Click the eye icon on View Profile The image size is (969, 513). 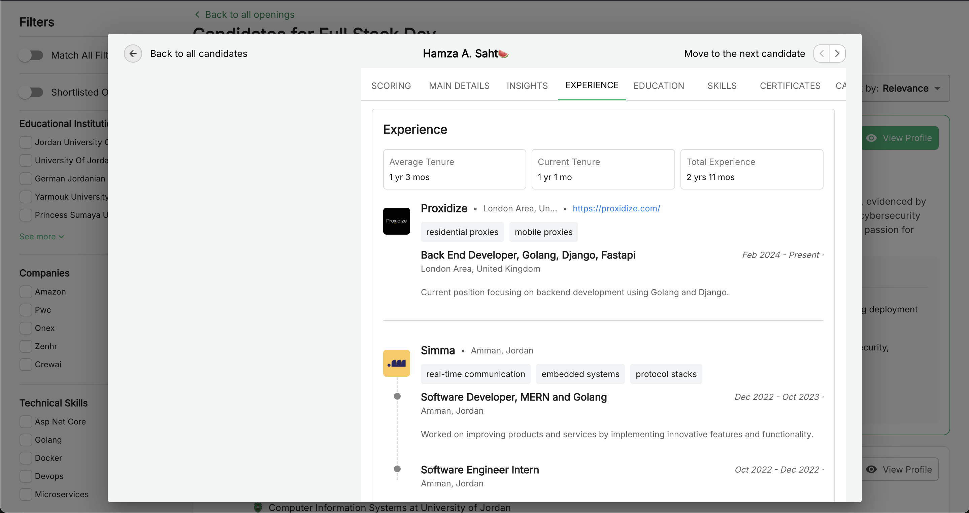(871, 138)
